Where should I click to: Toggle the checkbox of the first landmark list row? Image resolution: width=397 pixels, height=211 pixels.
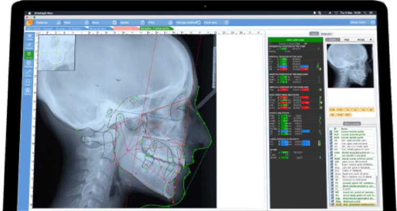click(x=331, y=131)
